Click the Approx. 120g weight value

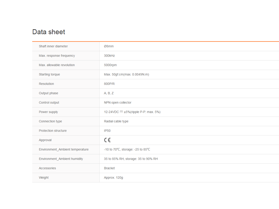(113, 178)
